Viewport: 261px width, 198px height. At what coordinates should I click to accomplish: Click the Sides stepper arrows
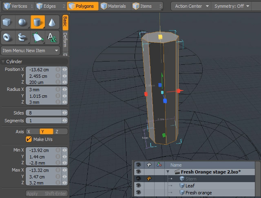pos(64,113)
